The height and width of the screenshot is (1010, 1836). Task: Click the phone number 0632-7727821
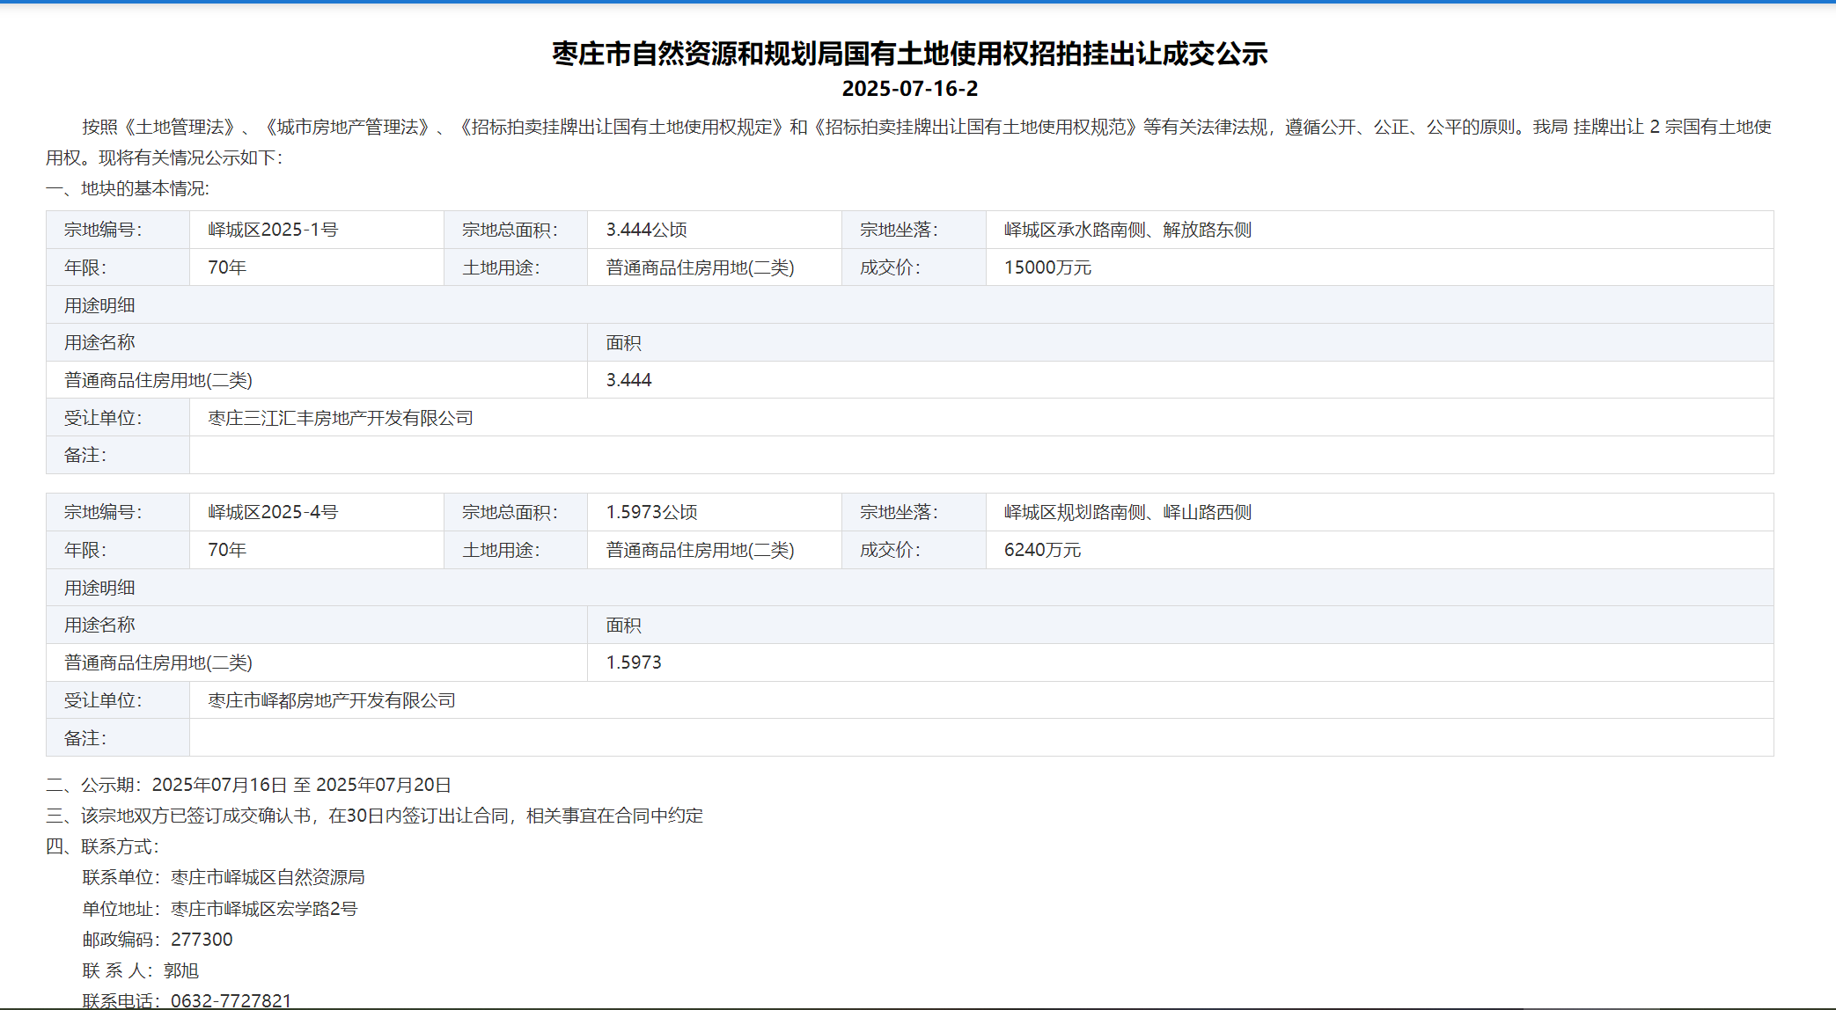231,1000
